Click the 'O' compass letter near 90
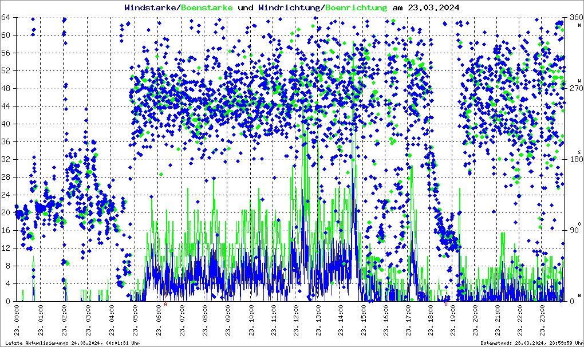This screenshot has width=584, height=347. 579,224
